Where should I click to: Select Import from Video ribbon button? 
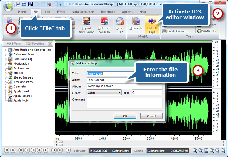(86, 26)
